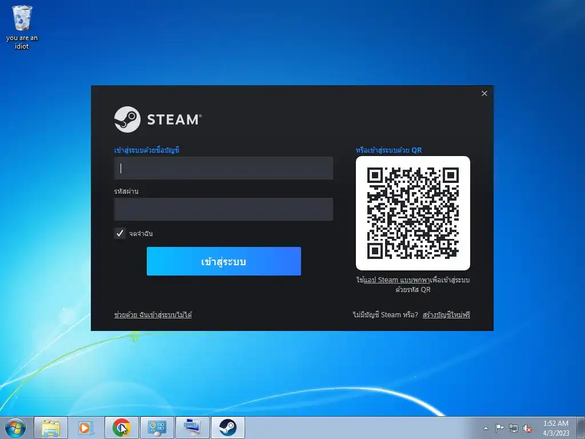Open Google Chrome from the taskbar
585x439 pixels.
[x=121, y=428]
